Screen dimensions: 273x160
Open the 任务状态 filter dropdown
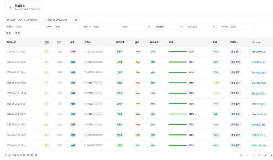pyautogui.click(x=202, y=26)
